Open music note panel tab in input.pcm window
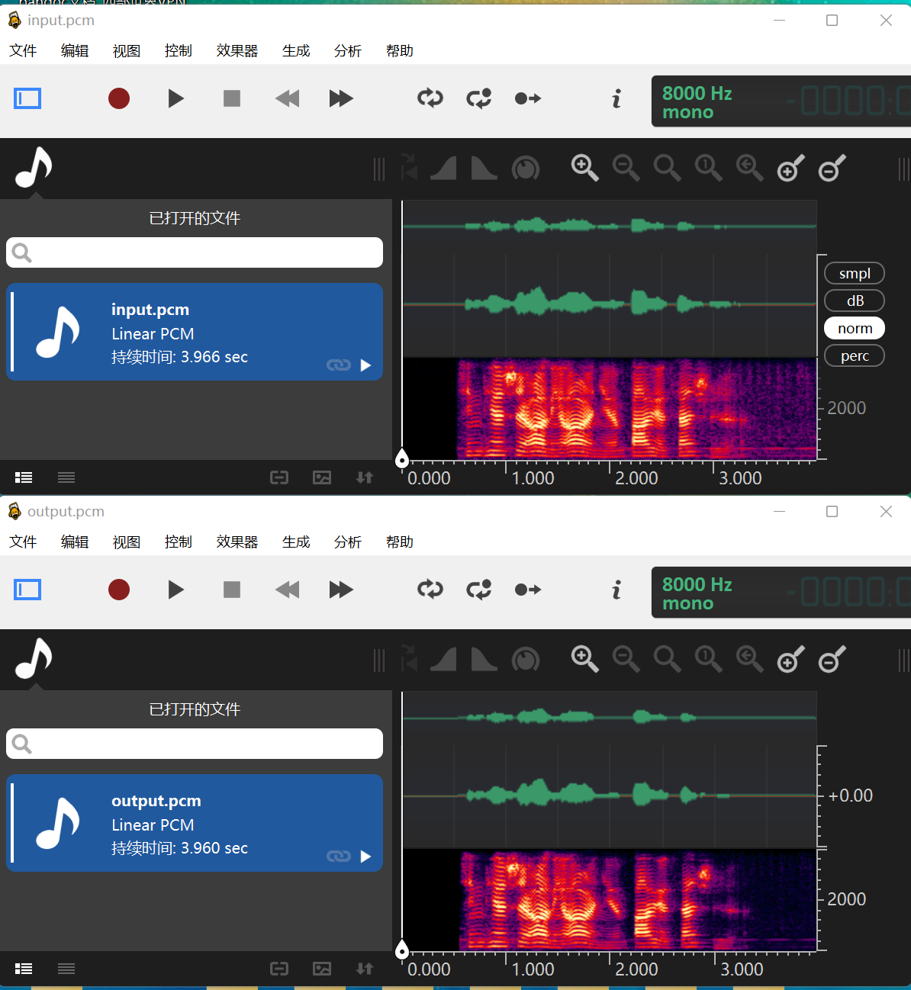 (34, 168)
